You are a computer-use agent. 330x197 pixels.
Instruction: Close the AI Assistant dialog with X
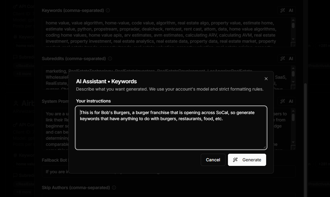tap(266, 79)
